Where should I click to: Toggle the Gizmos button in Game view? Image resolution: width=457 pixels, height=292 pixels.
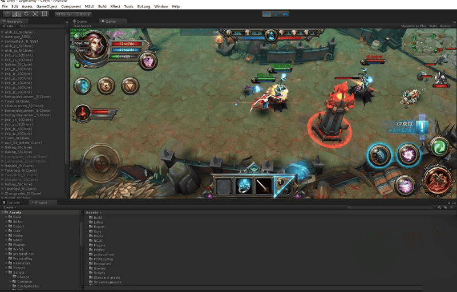pos(445,26)
